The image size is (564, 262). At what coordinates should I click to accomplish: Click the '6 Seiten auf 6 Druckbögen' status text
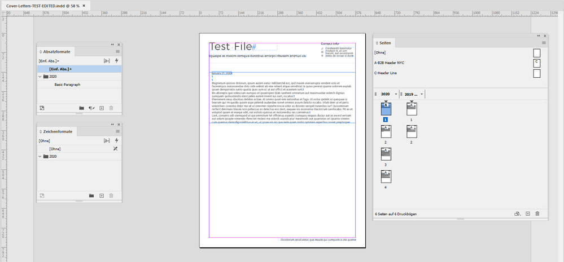point(396,214)
